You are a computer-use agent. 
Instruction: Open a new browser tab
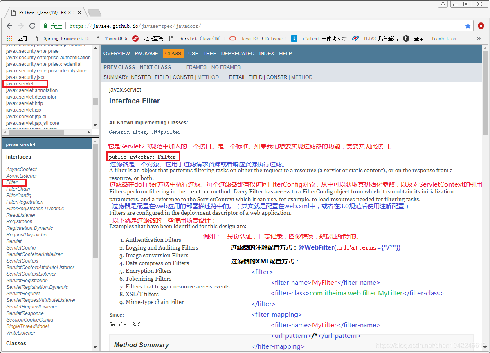(x=94, y=13)
